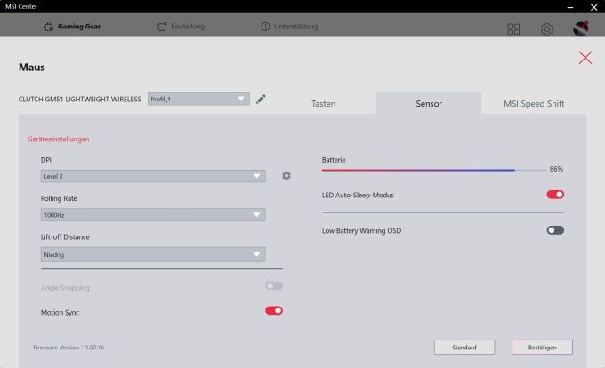
Task: Click the 86% battery value
Action: click(x=556, y=169)
